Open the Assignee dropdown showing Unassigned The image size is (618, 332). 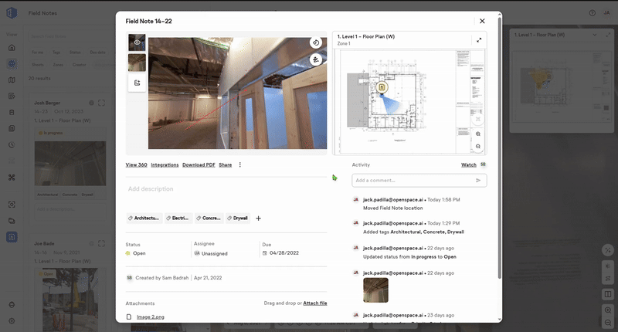click(x=211, y=253)
